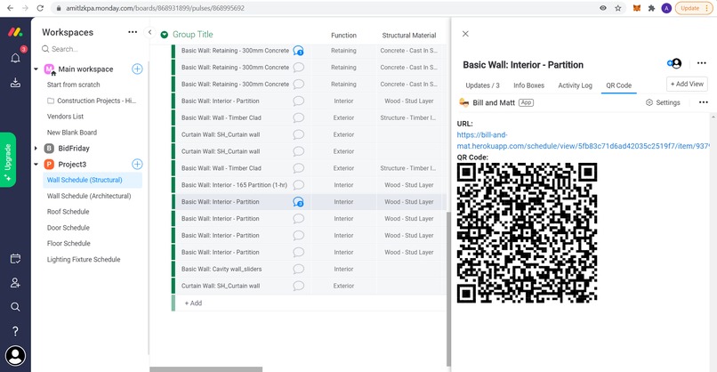Screen dimensions: 717x372
Task: Collapse the Main workspace tree
Action: (36, 69)
